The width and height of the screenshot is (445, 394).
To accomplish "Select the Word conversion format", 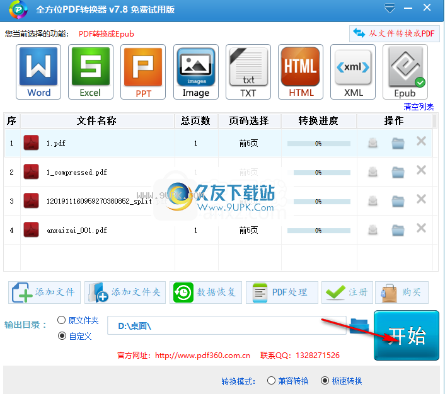I will click(38, 72).
